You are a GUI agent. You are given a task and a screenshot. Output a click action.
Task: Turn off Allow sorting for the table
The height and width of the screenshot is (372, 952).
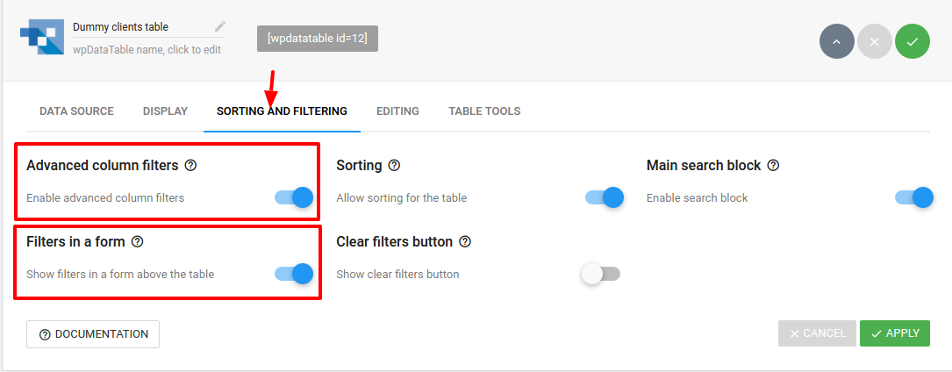pos(605,197)
